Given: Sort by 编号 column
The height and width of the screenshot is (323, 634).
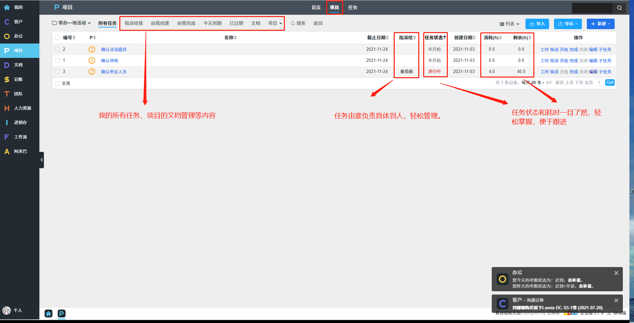Looking at the screenshot, I should [x=69, y=38].
